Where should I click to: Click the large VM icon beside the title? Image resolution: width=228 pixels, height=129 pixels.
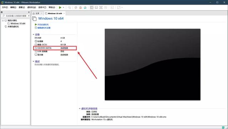click(x=34, y=18)
